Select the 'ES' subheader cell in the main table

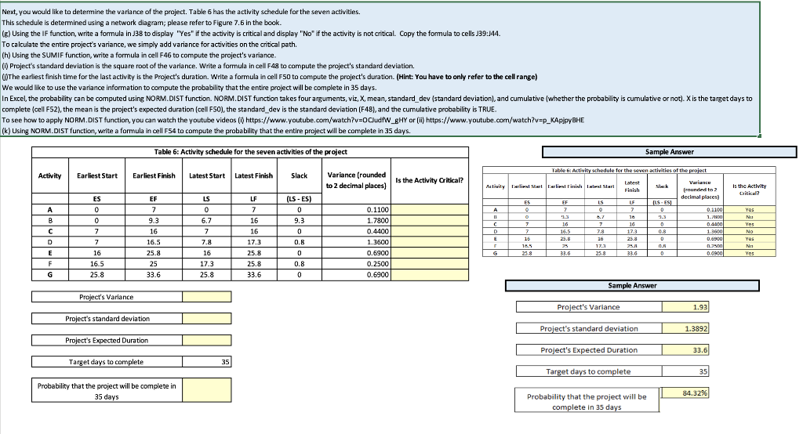(96, 199)
